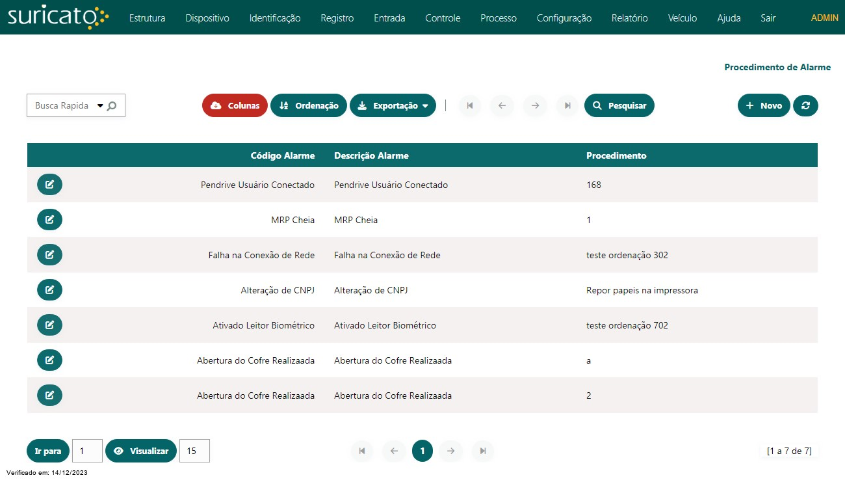This screenshot has width=845, height=482.
Task: Go to previous page in bottom pager
Action: pyautogui.click(x=394, y=451)
